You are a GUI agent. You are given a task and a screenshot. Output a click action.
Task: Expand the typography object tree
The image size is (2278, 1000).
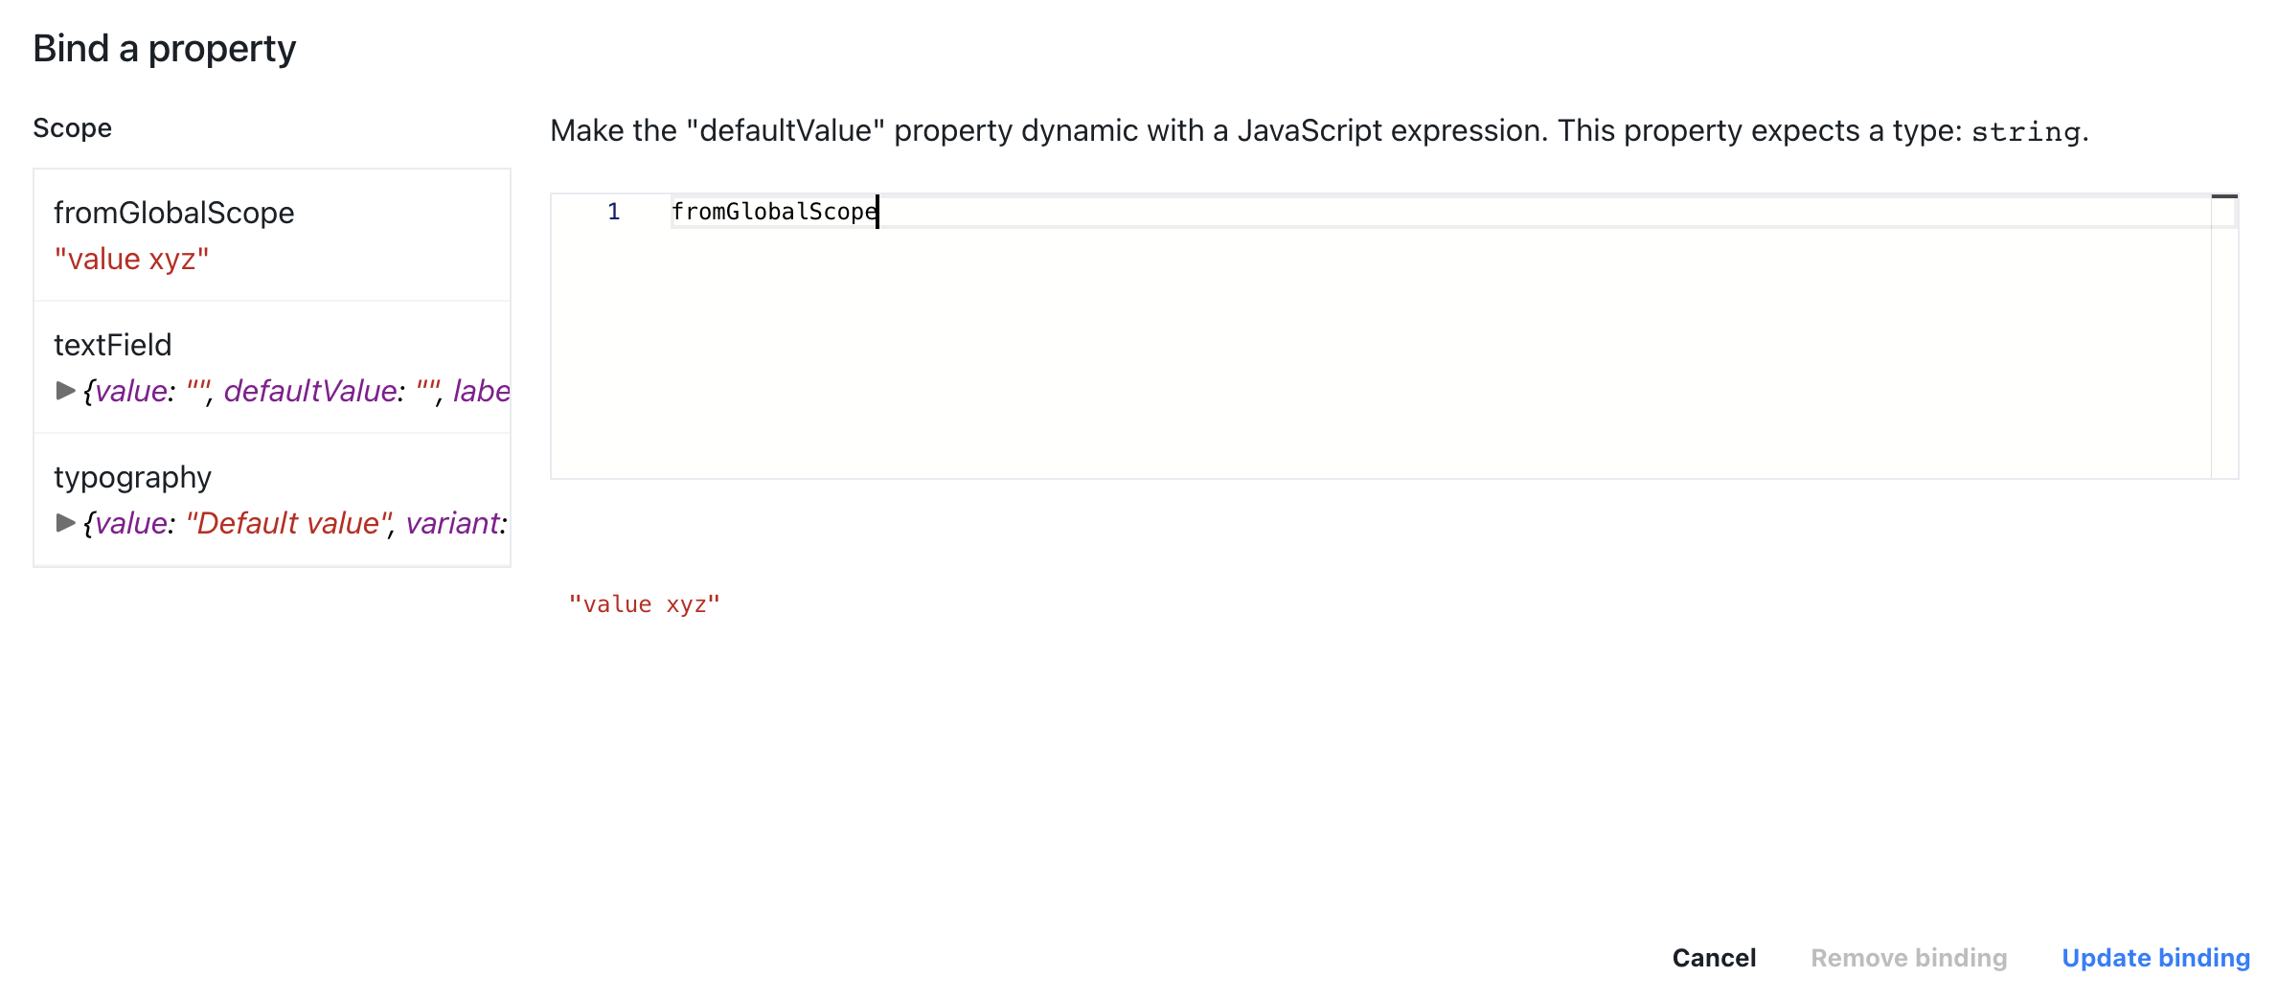point(65,523)
